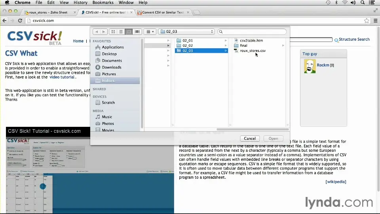The image size is (380, 214).
Task: Select htdocs in the sidebar
Action: click(115, 80)
